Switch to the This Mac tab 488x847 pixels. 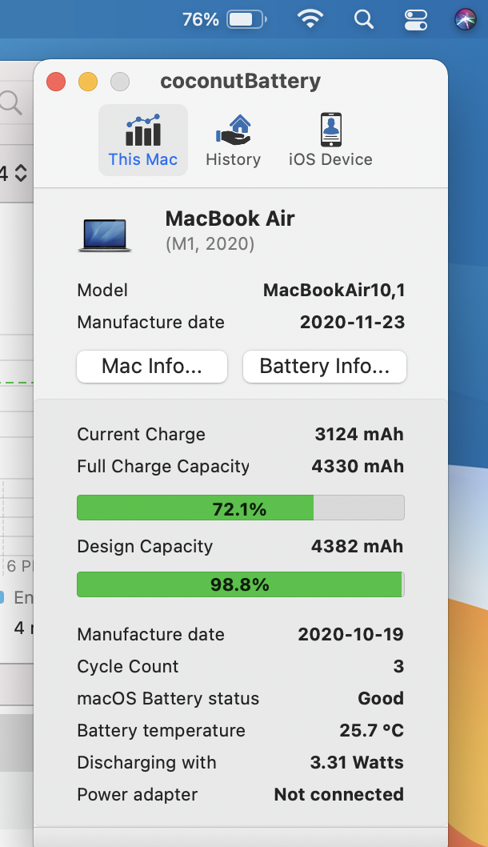[143, 140]
